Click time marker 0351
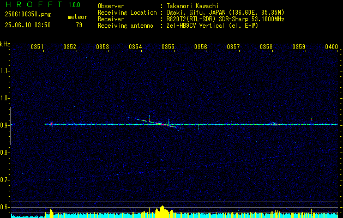Image resolution: width=343 pixels, height=218 pixels. click(37, 46)
